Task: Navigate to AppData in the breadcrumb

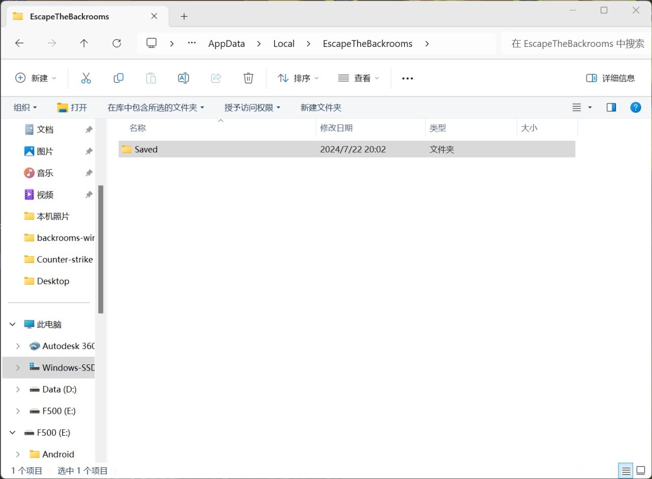Action: coord(227,43)
